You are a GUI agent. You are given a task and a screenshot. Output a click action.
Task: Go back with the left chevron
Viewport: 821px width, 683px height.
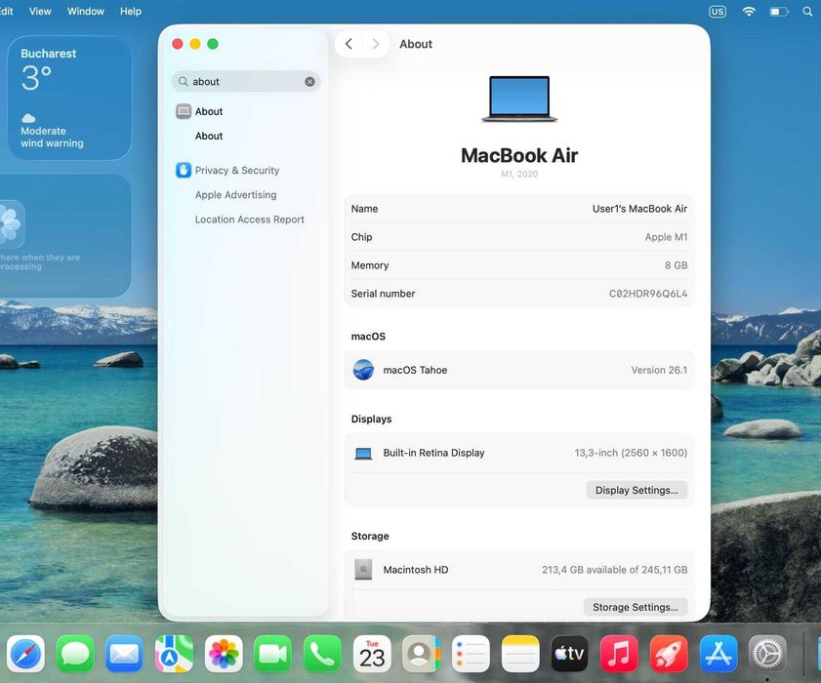[x=349, y=44]
